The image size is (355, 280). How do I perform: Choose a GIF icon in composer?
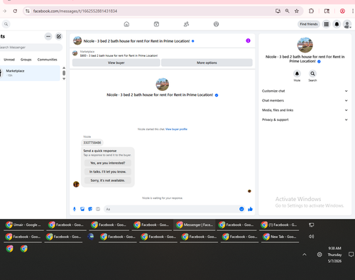(98, 209)
